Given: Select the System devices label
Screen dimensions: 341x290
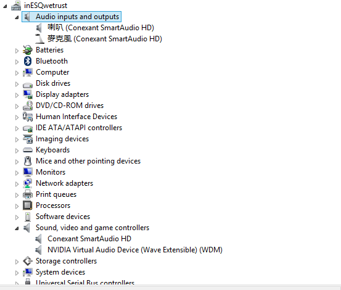Looking at the screenshot, I should (x=60, y=272).
